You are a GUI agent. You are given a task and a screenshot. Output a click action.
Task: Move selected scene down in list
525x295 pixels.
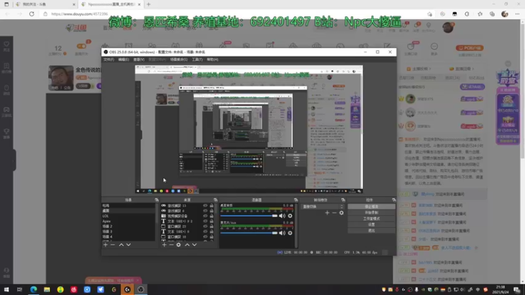[x=128, y=245]
